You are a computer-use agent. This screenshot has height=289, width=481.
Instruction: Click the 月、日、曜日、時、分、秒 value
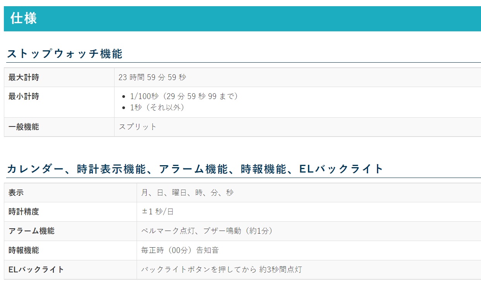(187, 193)
